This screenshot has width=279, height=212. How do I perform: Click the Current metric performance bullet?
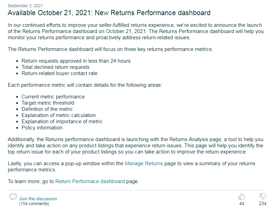[53, 97]
